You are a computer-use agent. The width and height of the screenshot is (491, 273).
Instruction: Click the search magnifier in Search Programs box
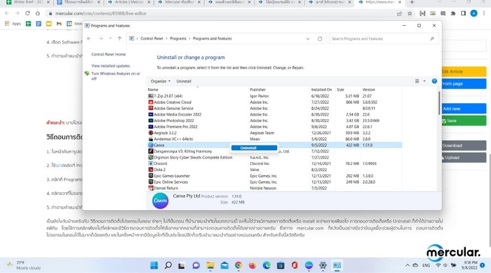coord(432,39)
